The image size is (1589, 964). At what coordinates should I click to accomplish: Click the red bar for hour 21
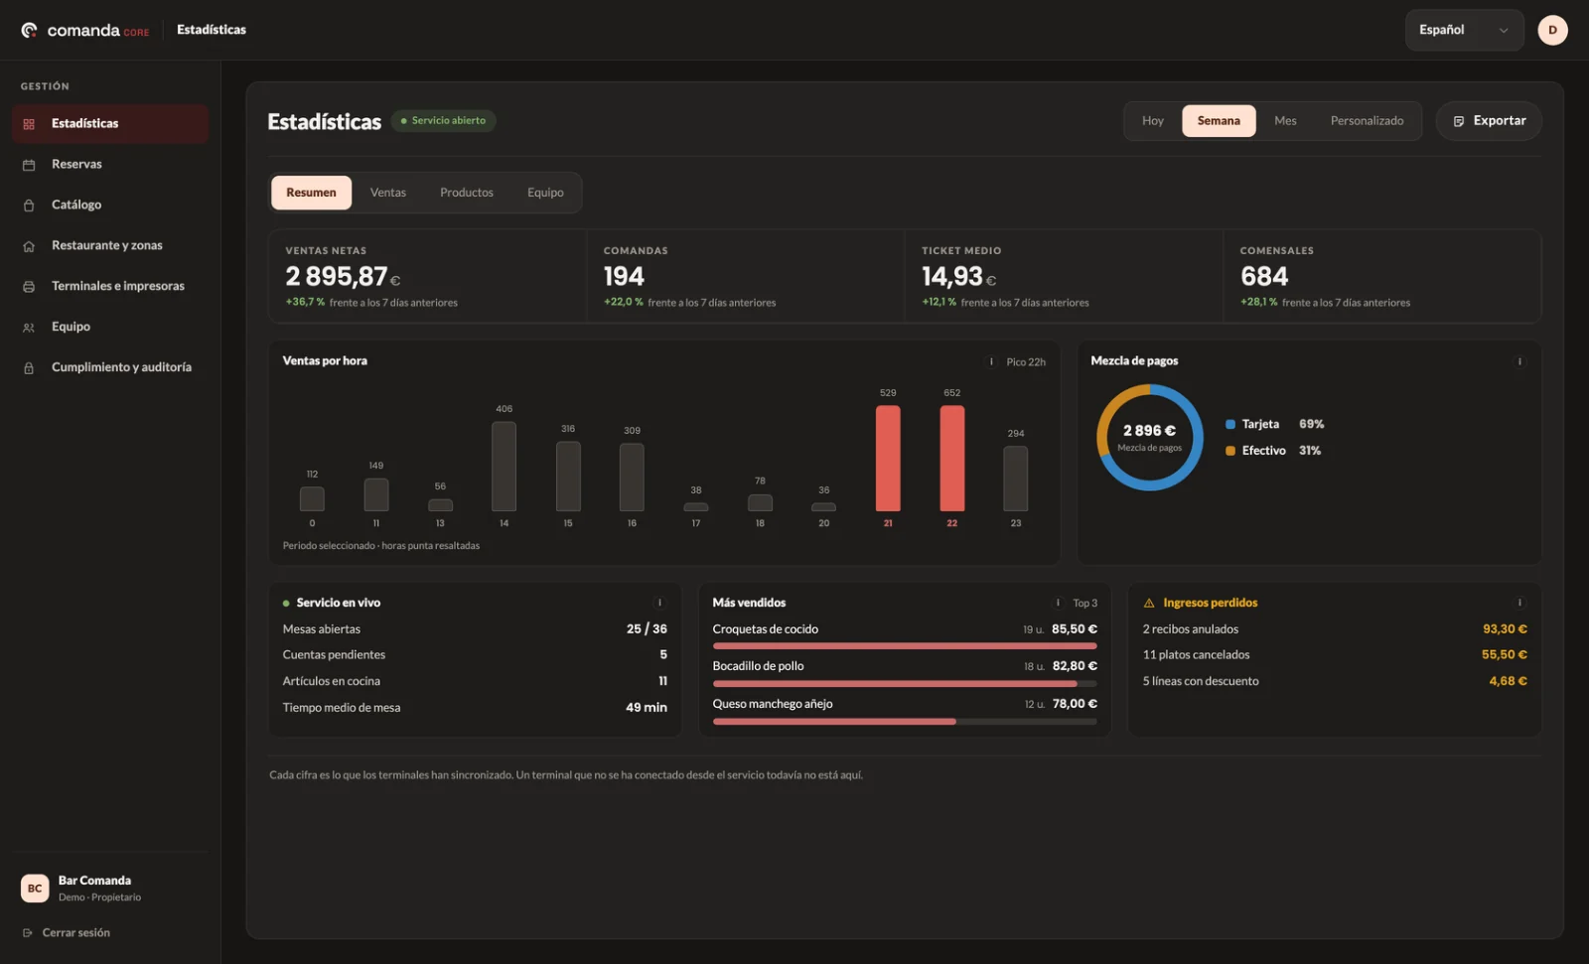point(888,459)
